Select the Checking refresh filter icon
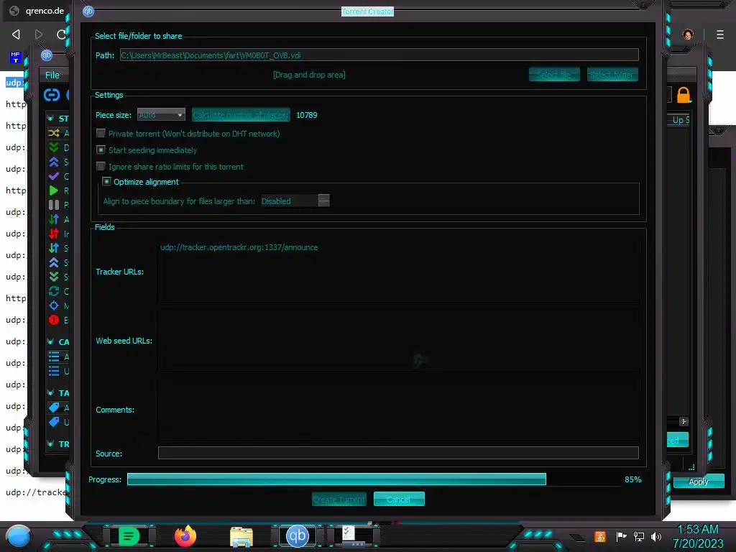Image resolution: width=736 pixels, height=552 pixels. click(x=53, y=291)
